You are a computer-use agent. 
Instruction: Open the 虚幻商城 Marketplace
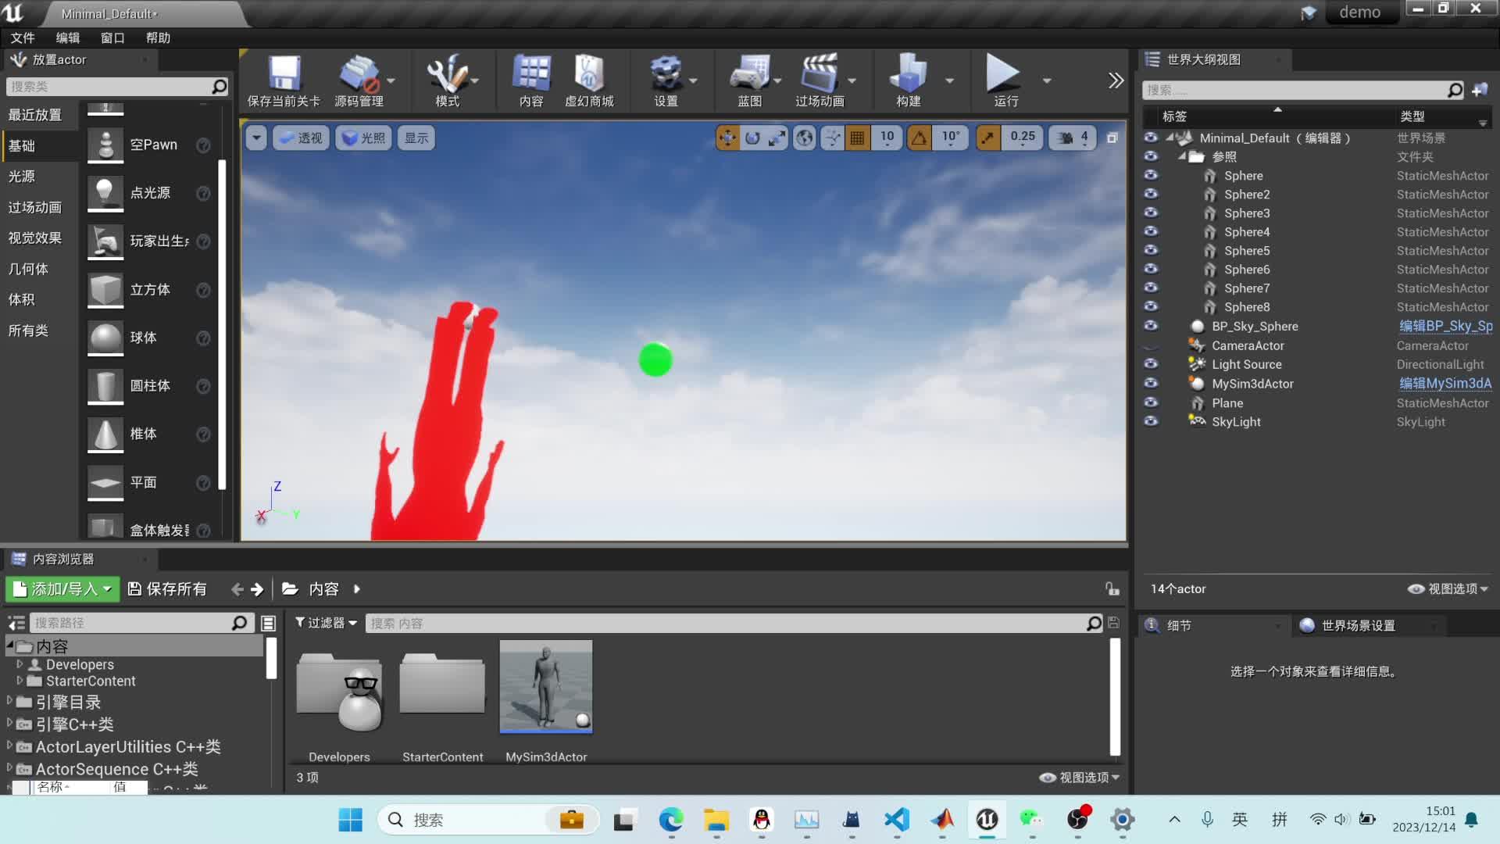coord(591,78)
